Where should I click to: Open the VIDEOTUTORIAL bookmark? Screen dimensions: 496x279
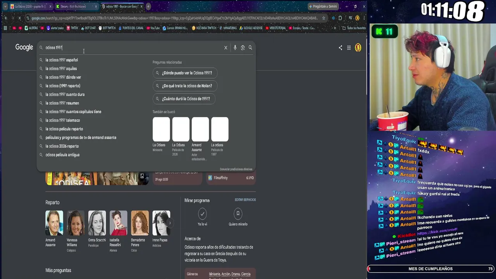click(275, 28)
